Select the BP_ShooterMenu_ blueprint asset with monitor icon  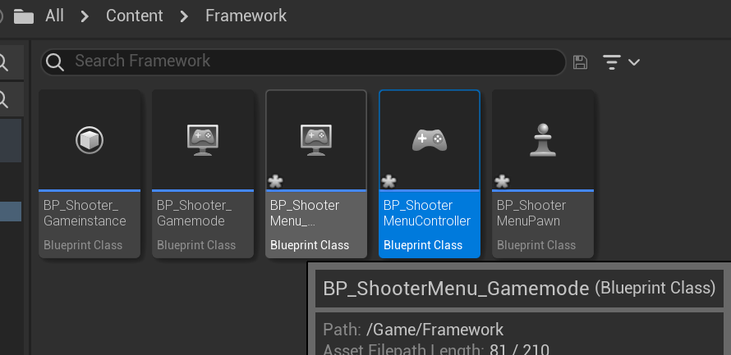click(x=316, y=174)
